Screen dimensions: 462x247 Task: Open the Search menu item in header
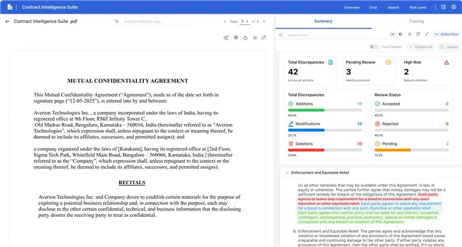click(x=393, y=8)
